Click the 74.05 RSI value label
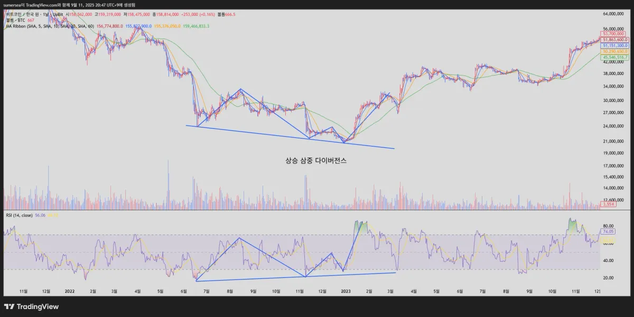 (607, 231)
